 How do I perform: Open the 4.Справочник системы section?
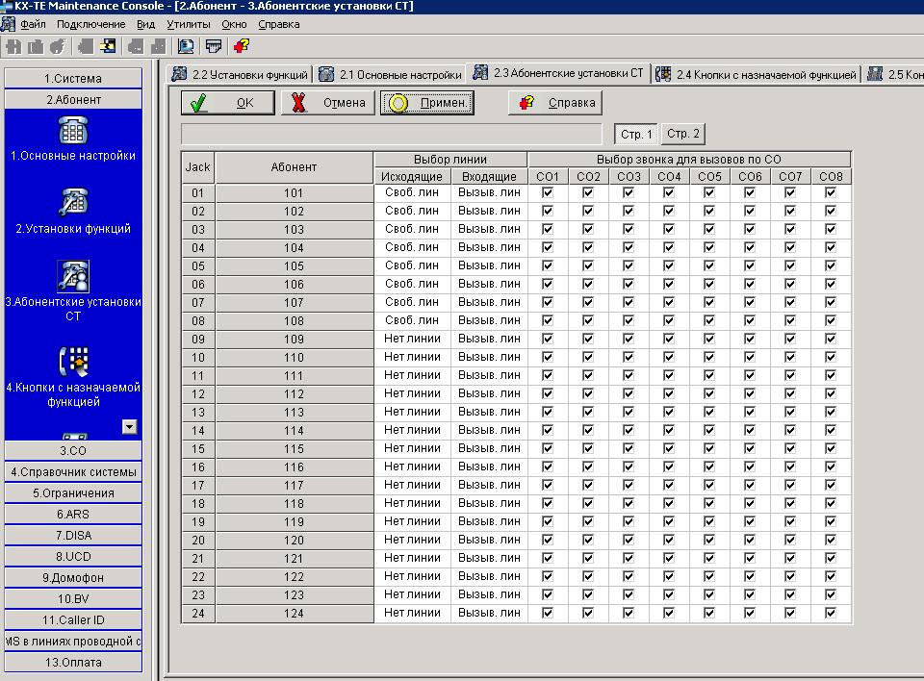click(73, 472)
